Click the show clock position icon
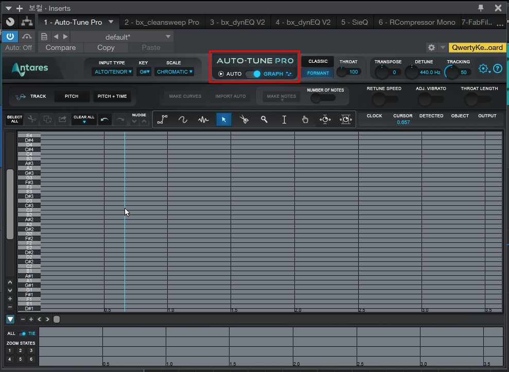Viewport: 509px width, 372px height. coord(346,120)
